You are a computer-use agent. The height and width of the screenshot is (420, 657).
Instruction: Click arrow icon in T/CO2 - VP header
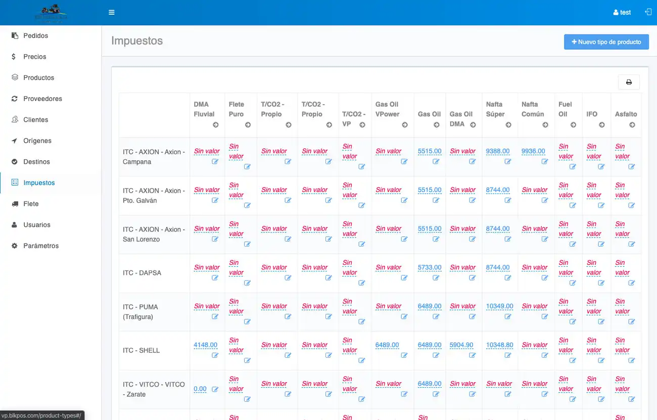[x=362, y=125]
